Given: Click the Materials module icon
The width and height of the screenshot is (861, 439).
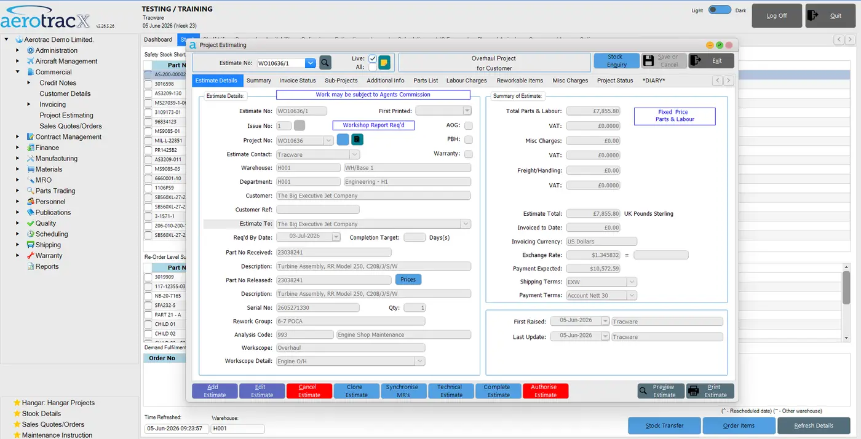Looking at the screenshot, I should tap(30, 169).
